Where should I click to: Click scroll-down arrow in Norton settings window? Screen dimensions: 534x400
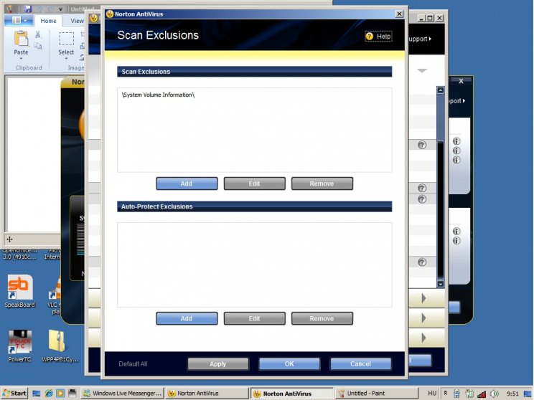pos(441,284)
